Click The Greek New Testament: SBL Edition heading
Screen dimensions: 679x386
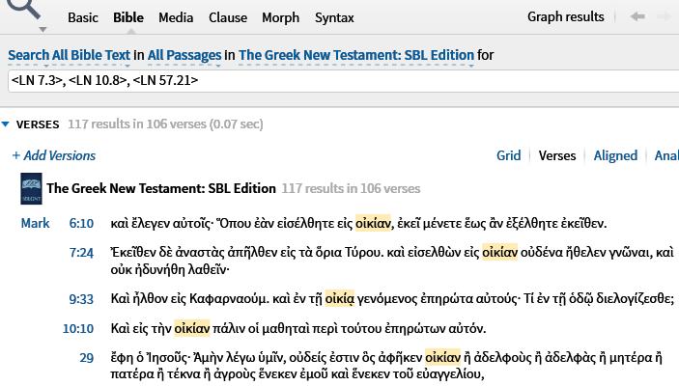[161, 189]
